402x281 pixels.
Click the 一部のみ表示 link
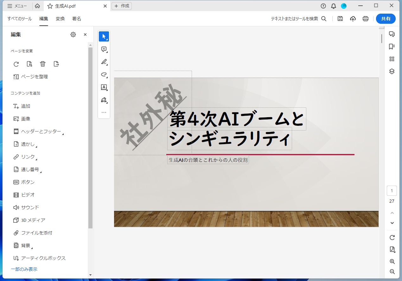pyautogui.click(x=25, y=269)
